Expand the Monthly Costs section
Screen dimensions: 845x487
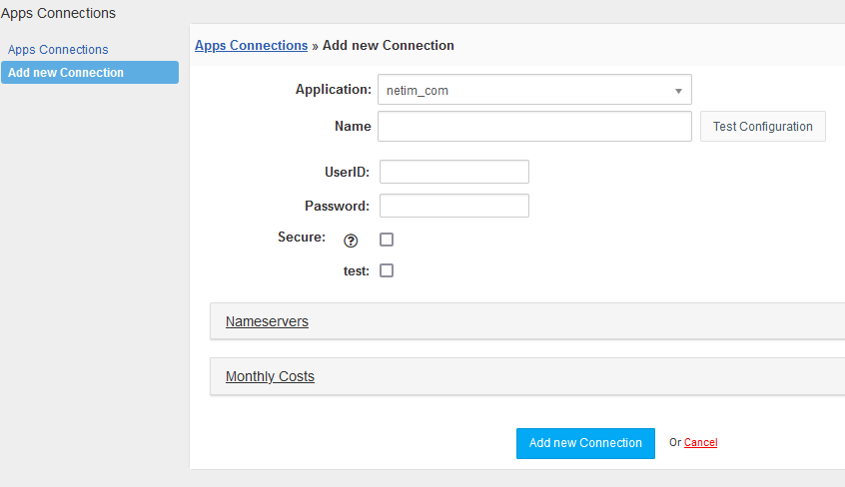pyautogui.click(x=270, y=376)
